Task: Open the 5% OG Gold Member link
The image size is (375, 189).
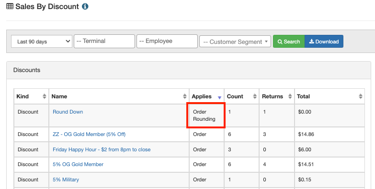Action: coord(78,164)
